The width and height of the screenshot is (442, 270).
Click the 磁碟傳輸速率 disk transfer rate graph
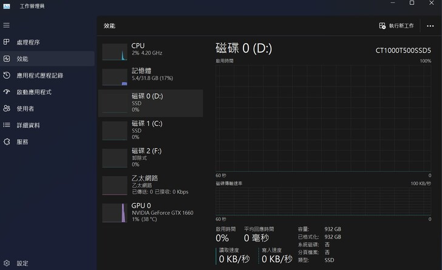coord(323,200)
